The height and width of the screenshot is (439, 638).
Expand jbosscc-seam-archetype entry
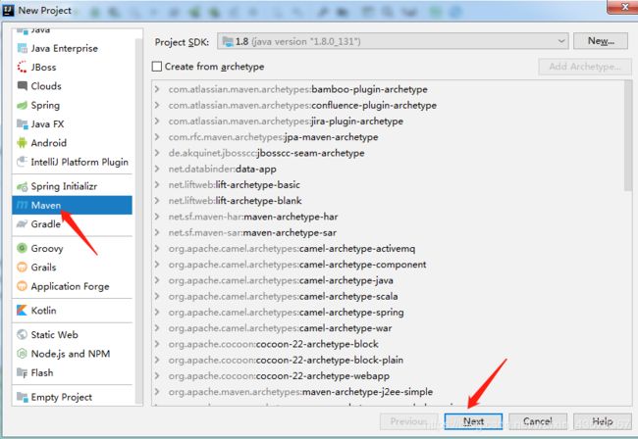[x=157, y=153]
